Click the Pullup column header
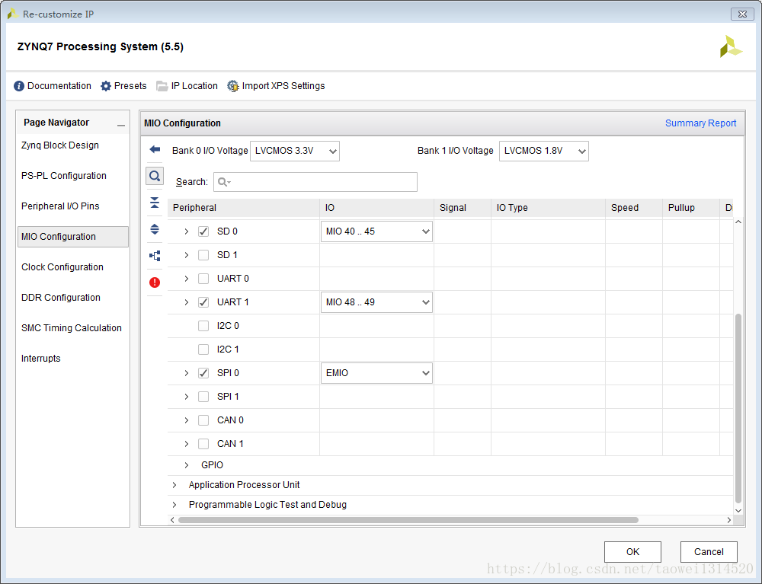762x584 pixels. 691,208
